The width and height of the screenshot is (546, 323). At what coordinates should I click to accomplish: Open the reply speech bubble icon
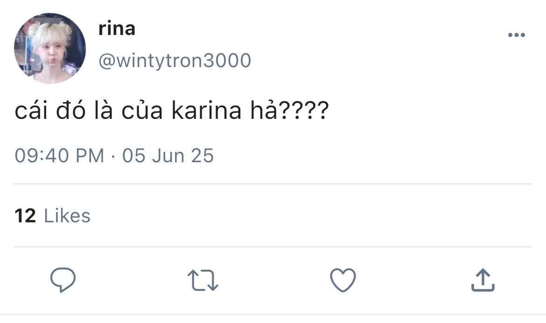pyautogui.click(x=63, y=280)
